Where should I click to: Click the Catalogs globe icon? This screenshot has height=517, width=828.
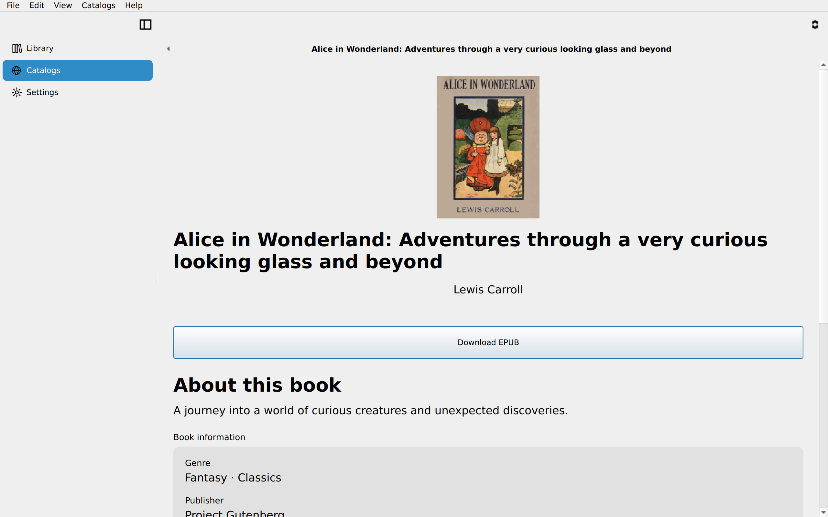click(x=16, y=70)
